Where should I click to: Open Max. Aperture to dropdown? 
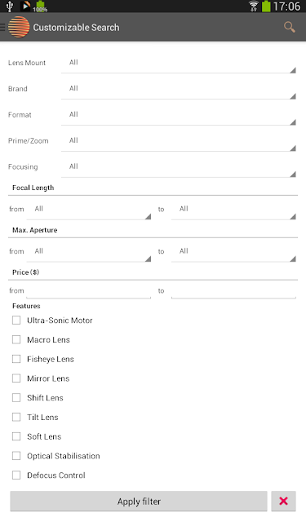tap(233, 252)
